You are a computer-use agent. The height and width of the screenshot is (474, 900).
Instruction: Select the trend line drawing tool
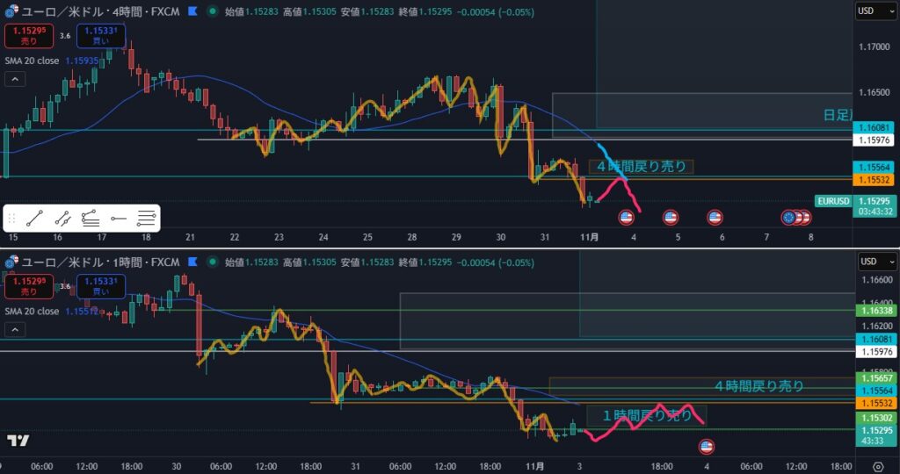tap(34, 218)
